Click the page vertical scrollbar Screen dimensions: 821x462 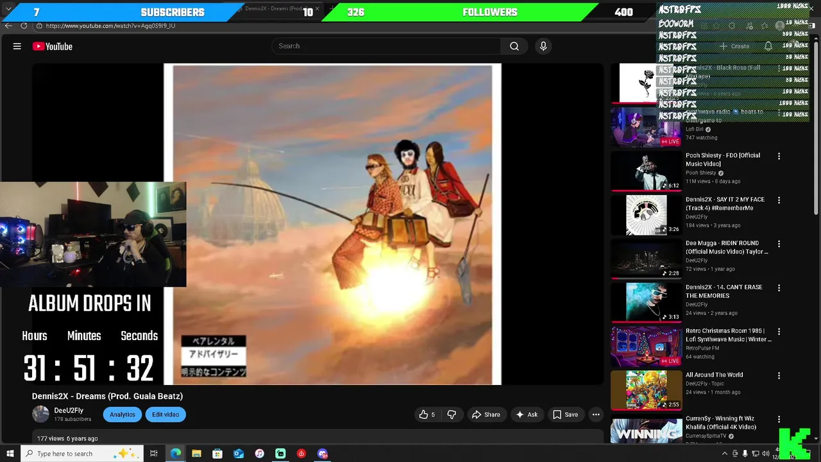[816, 128]
